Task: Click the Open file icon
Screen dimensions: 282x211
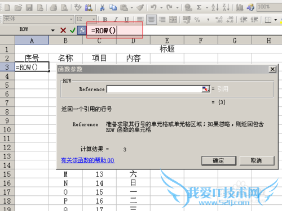Action: coord(18,8)
